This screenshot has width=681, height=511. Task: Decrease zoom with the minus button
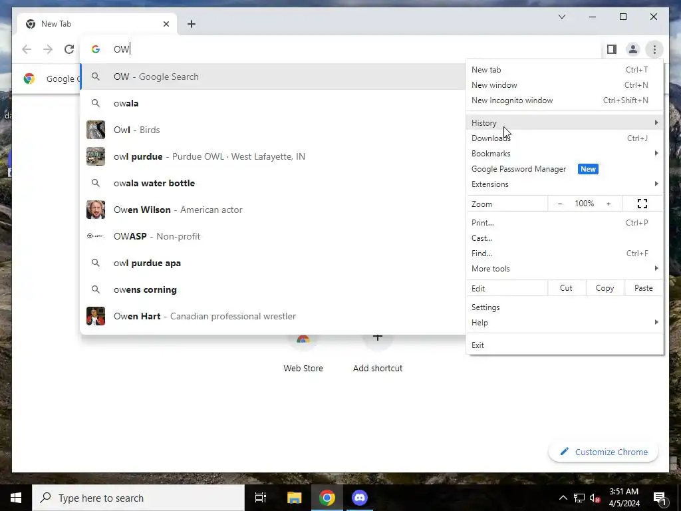click(x=560, y=204)
